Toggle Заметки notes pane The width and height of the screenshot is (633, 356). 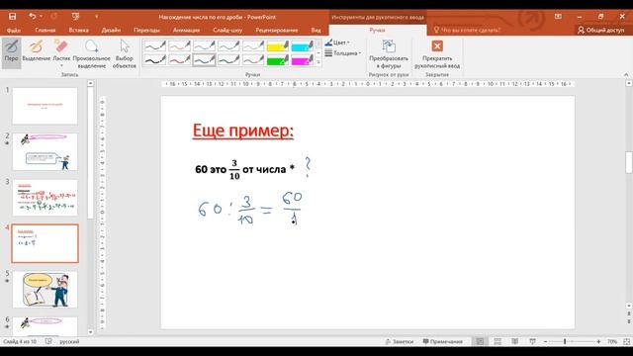tap(399, 341)
